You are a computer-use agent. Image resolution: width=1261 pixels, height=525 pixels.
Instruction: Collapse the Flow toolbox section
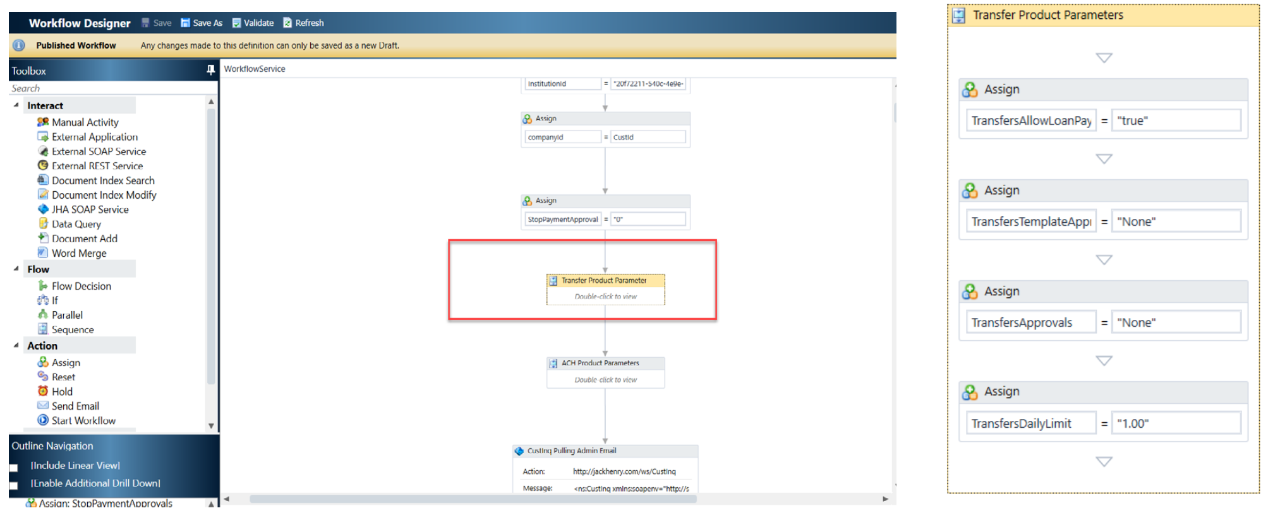click(x=16, y=269)
